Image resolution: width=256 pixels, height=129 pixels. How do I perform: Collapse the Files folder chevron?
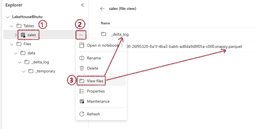coord(11,44)
